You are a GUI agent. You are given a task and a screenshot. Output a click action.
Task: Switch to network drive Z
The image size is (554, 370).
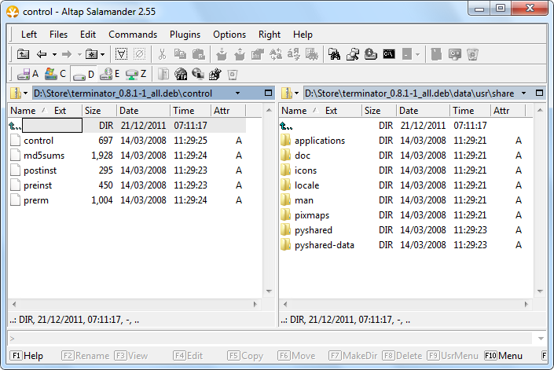tap(136, 74)
